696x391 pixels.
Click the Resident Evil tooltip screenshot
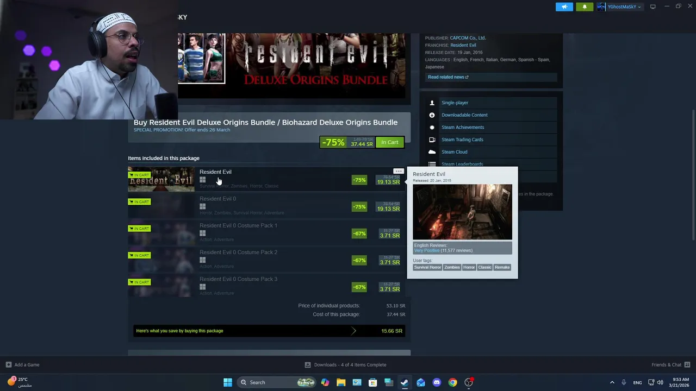point(462,212)
